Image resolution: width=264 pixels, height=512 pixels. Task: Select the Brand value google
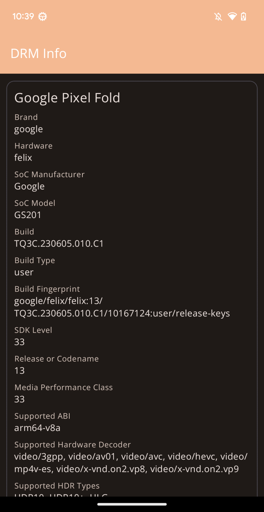pos(28,129)
